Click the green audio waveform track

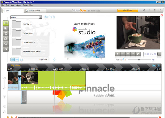click(x=53, y=88)
